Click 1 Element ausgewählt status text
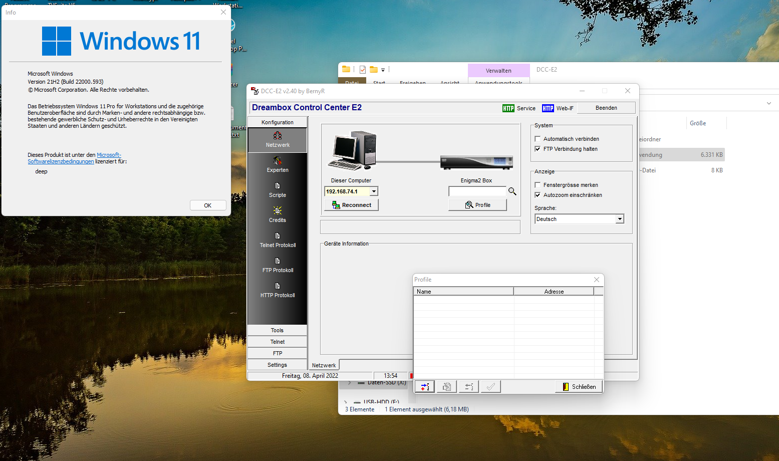779x461 pixels. pyautogui.click(x=427, y=409)
